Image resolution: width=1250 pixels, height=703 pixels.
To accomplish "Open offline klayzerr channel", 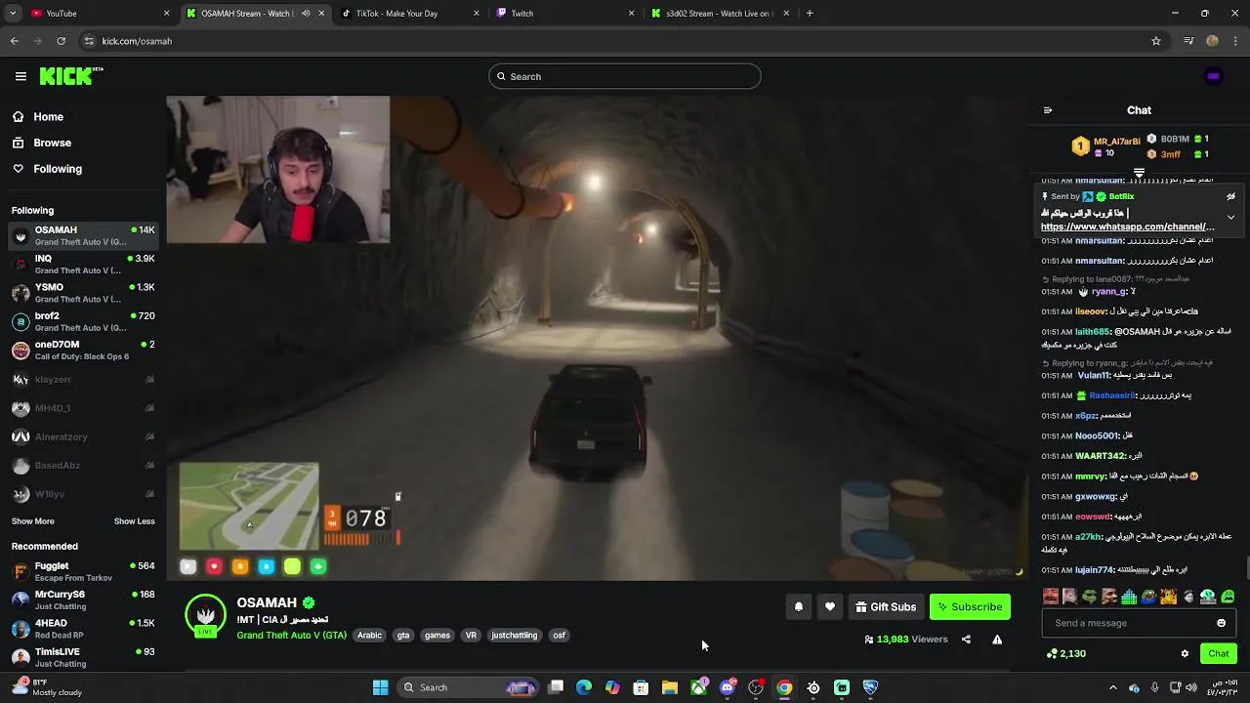I will click(x=83, y=379).
